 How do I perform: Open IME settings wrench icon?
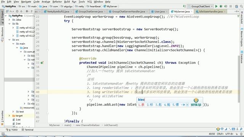[241, 129]
